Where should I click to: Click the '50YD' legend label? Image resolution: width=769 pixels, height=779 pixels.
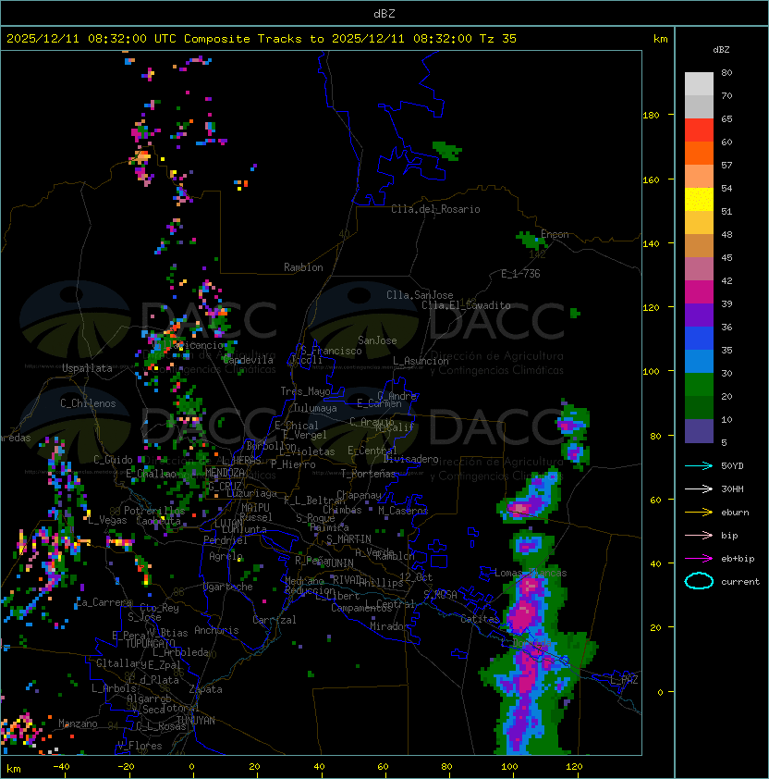(x=732, y=465)
